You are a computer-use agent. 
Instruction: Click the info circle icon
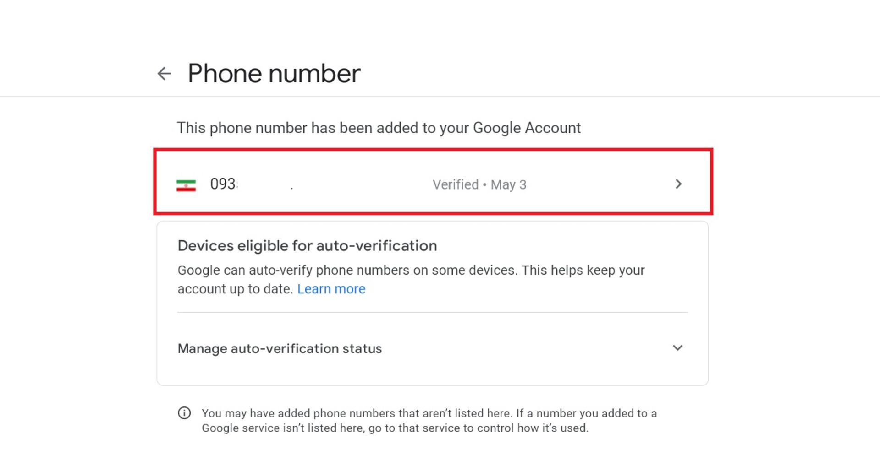(x=184, y=413)
